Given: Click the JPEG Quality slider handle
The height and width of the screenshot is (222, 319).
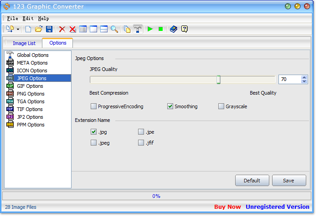Looking at the screenshot, I should click(x=218, y=80).
